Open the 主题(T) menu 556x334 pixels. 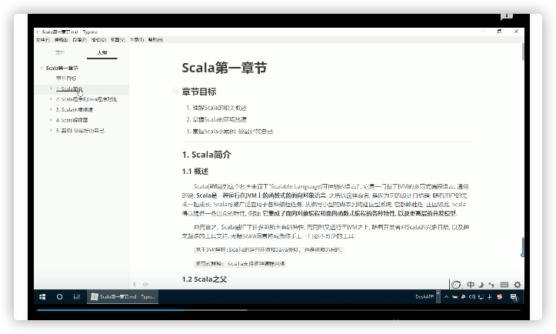[x=137, y=40]
